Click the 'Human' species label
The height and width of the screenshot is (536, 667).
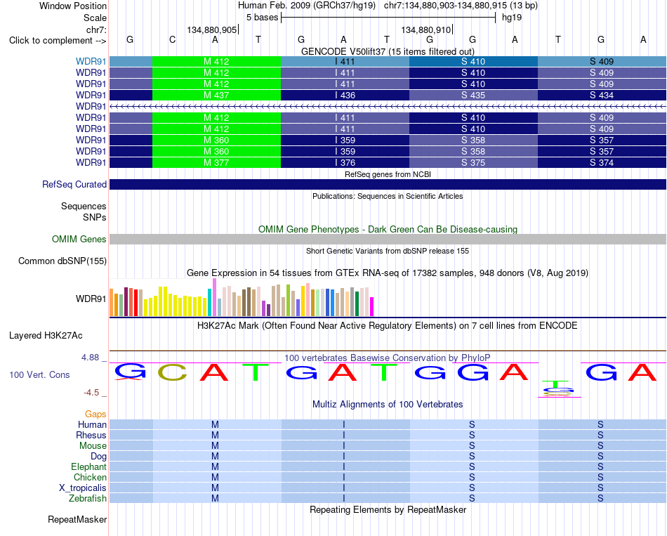point(92,424)
